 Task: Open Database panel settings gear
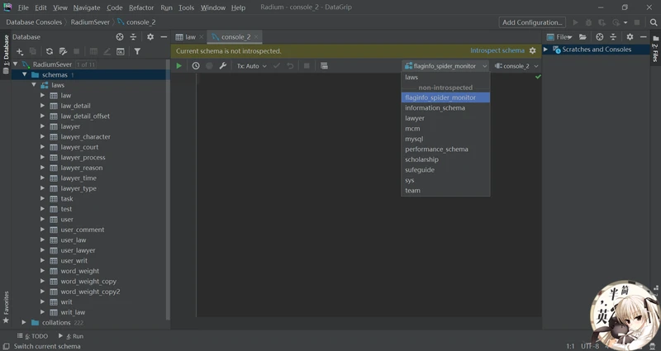(x=150, y=37)
